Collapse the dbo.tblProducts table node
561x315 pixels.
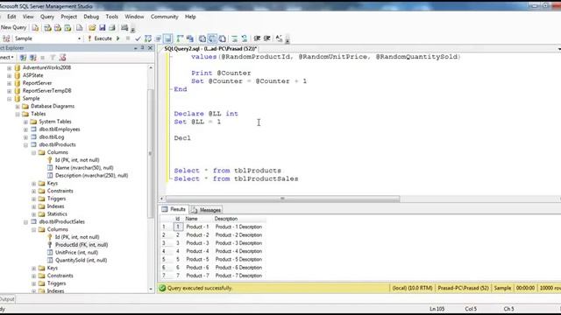[x=25, y=144]
